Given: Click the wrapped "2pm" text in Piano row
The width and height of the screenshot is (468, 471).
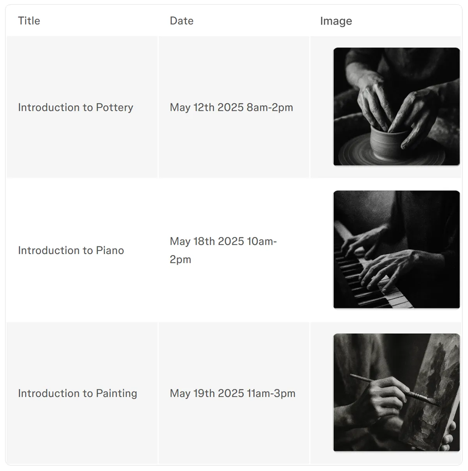Looking at the screenshot, I should (180, 259).
